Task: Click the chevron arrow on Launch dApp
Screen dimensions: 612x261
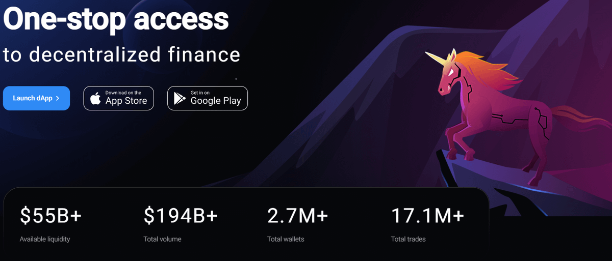Action: coord(58,98)
